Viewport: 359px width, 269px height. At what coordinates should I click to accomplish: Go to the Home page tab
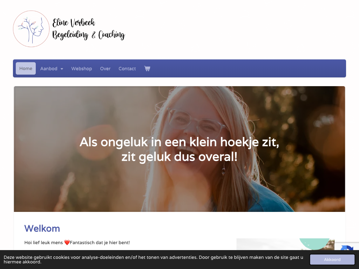click(x=26, y=68)
